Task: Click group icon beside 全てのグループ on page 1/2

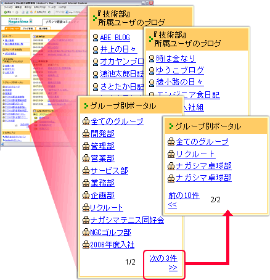Action: (x=86, y=121)
